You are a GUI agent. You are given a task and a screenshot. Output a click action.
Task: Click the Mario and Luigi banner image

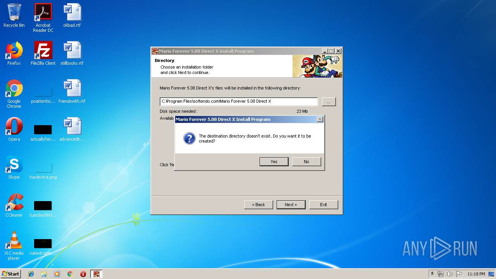[317, 66]
